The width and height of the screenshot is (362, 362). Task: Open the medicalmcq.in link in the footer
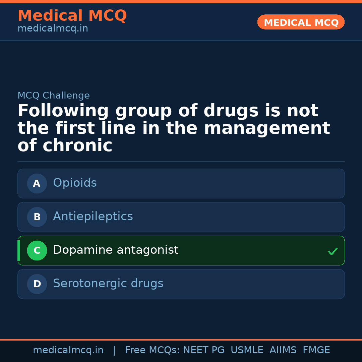(68, 350)
